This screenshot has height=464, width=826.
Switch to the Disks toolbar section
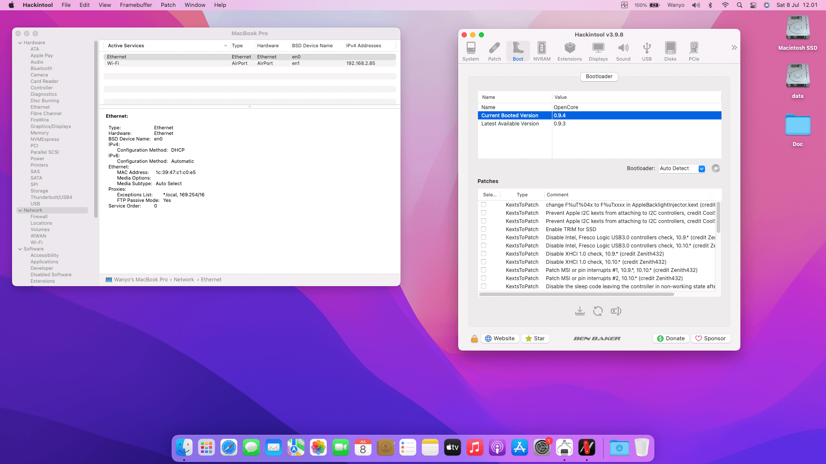point(670,51)
